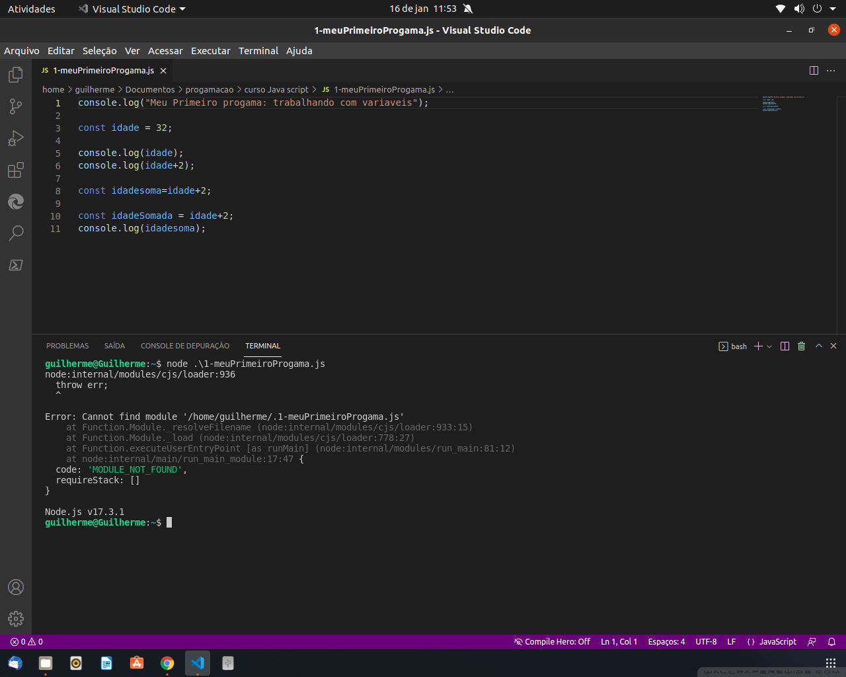The width and height of the screenshot is (846, 677).
Task: Open errors and warnings status item
Action: (26, 642)
